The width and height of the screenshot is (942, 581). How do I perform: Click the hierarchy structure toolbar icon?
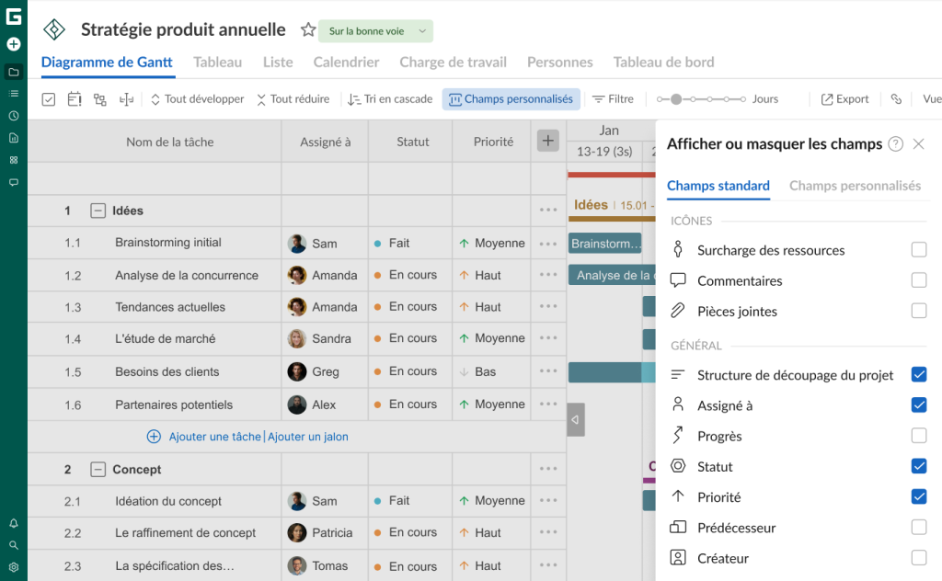(x=99, y=99)
